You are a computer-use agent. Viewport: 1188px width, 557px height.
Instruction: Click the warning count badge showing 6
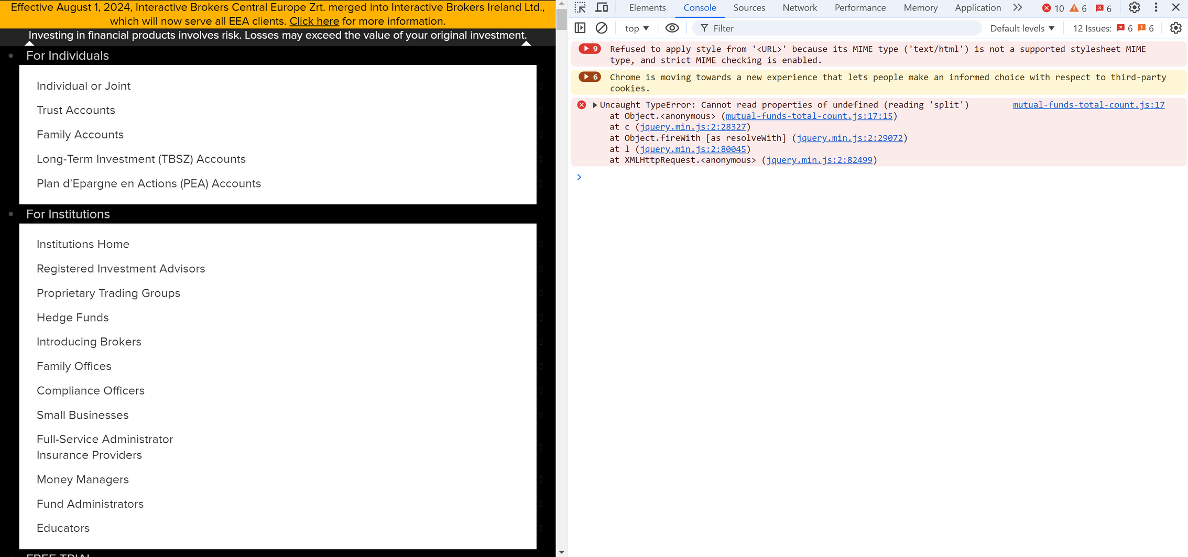click(1078, 8)
